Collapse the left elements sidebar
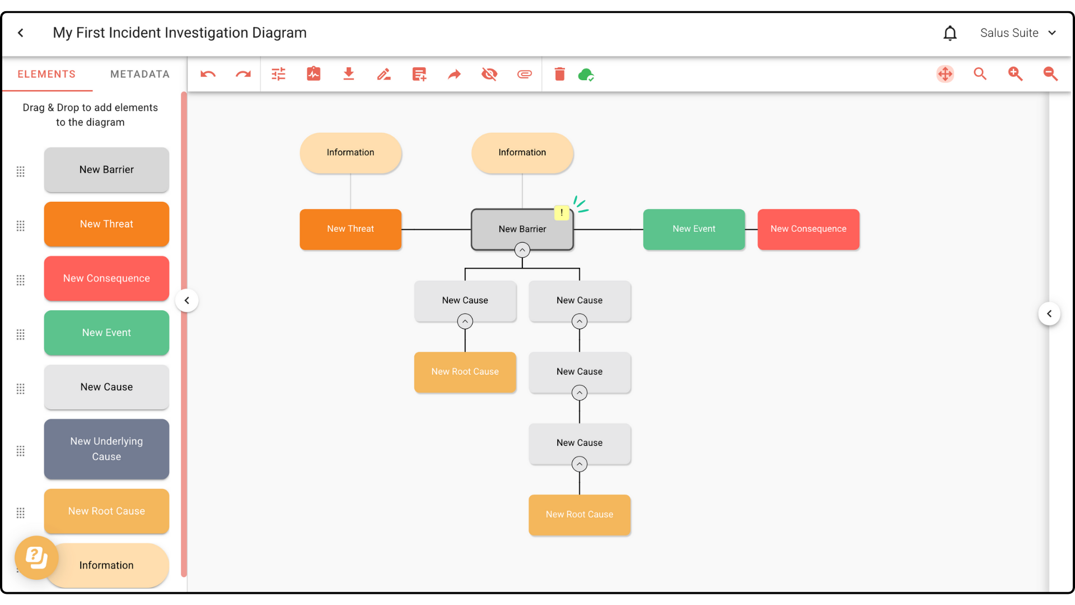This screenshot has height=605, width=1075. (x=187, y=301)
